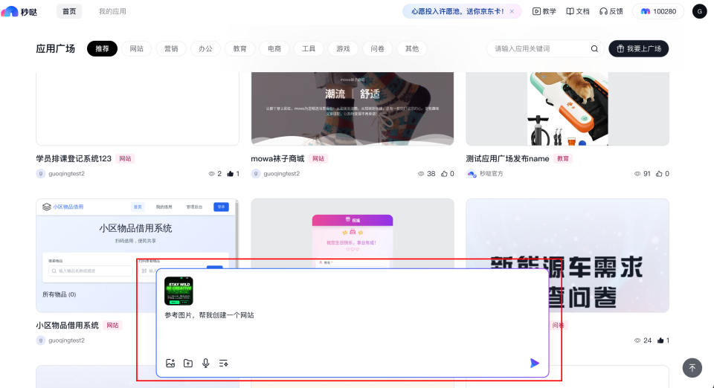The image size is (714, 388).
Task: Select the 网站 category filter
Action: point(137,48)
